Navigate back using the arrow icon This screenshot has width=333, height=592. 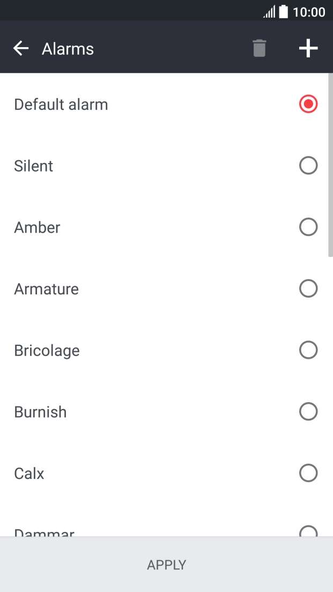(x=20, y=48)
